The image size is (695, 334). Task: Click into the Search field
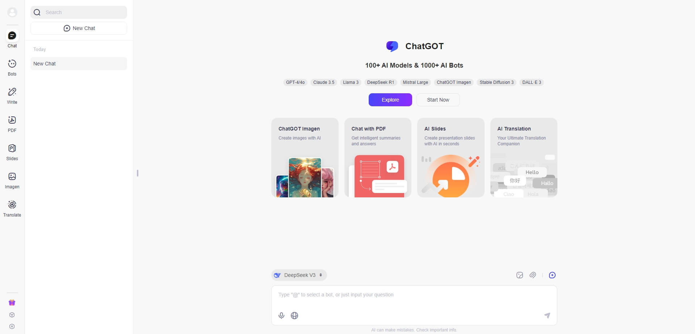click(79, 12)
